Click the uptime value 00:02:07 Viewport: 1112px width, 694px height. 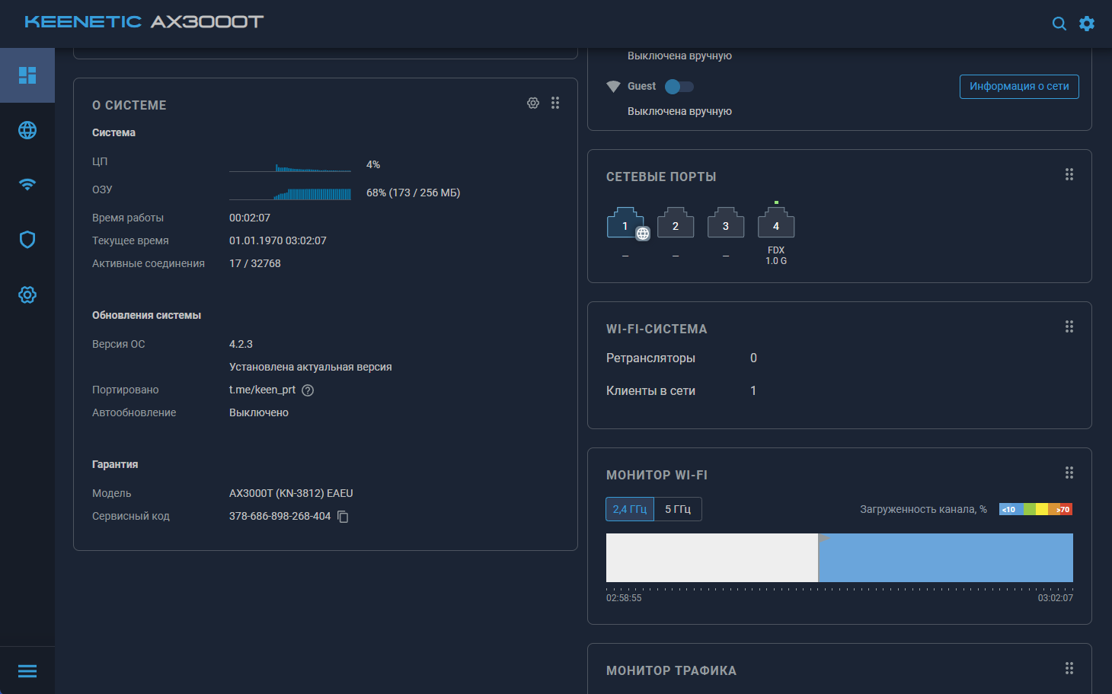point(250,218)
